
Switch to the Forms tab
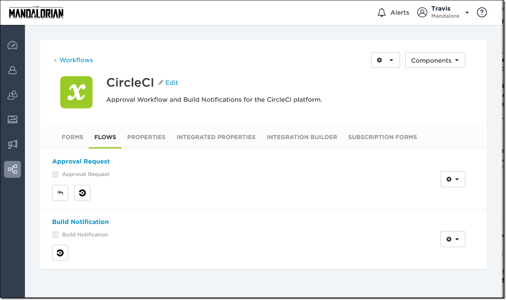(72, 137)
